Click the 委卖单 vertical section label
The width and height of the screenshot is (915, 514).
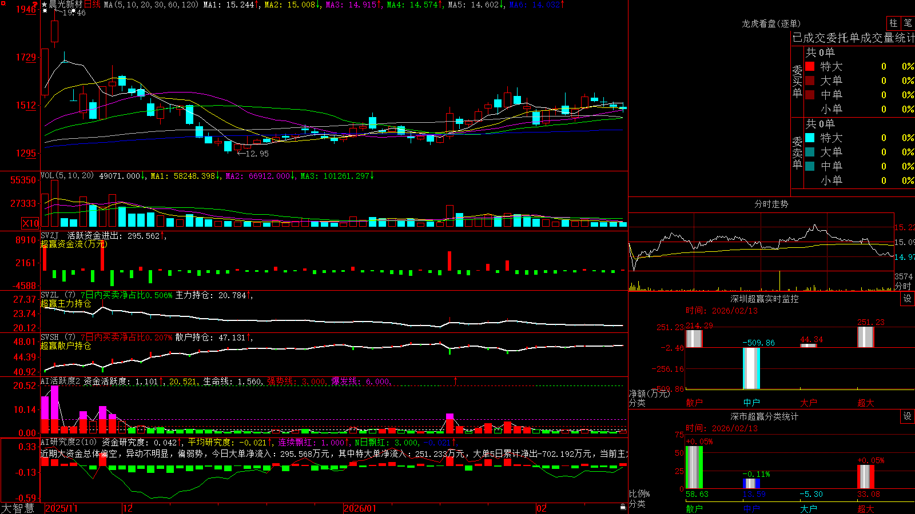[797, 152]
